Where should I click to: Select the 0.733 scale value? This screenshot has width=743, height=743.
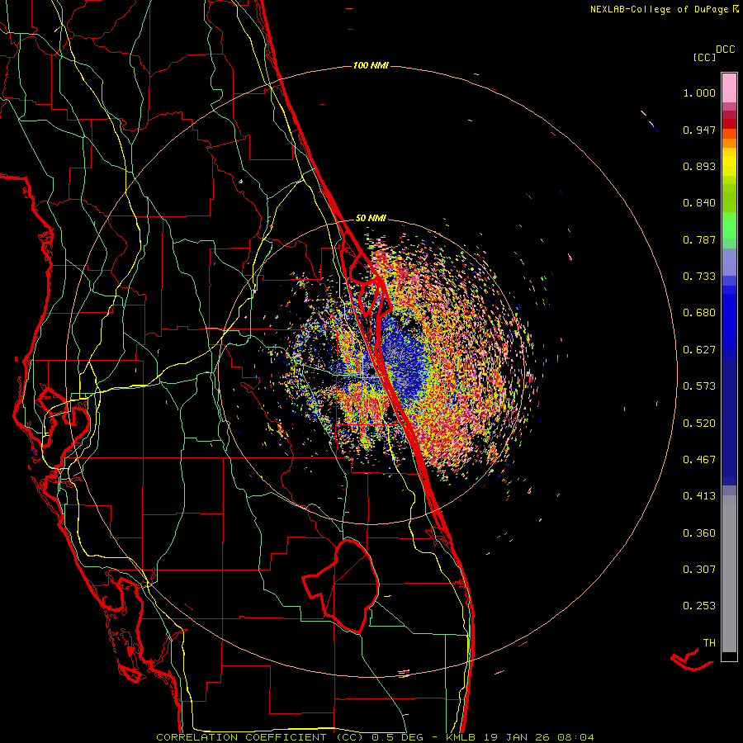pos(699,277)
